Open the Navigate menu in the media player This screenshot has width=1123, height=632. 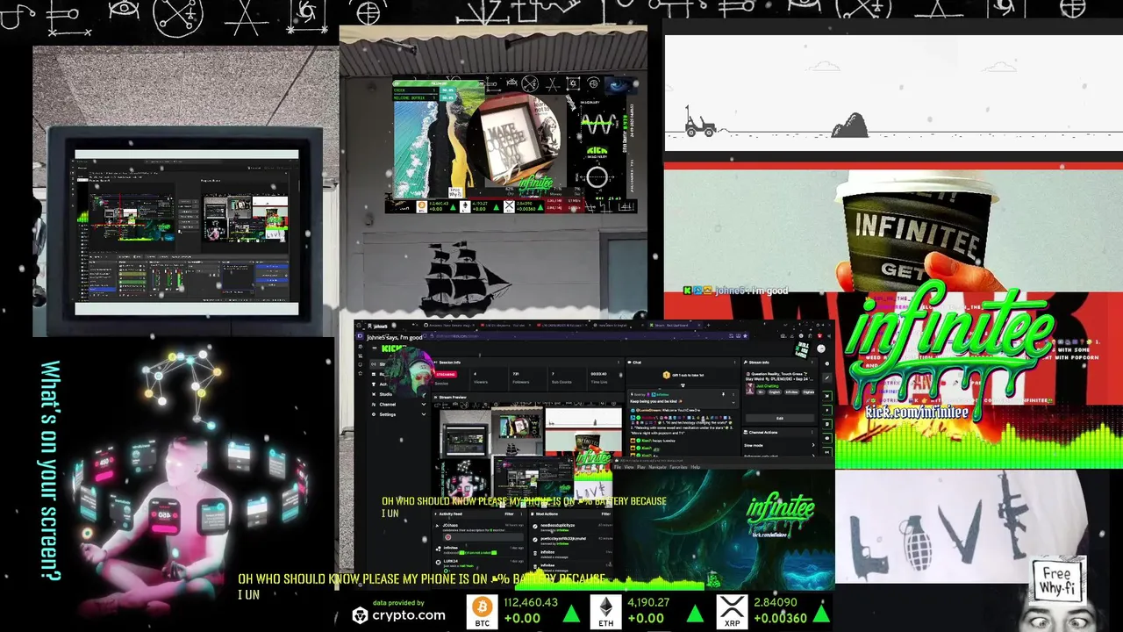tap(657, 467)
